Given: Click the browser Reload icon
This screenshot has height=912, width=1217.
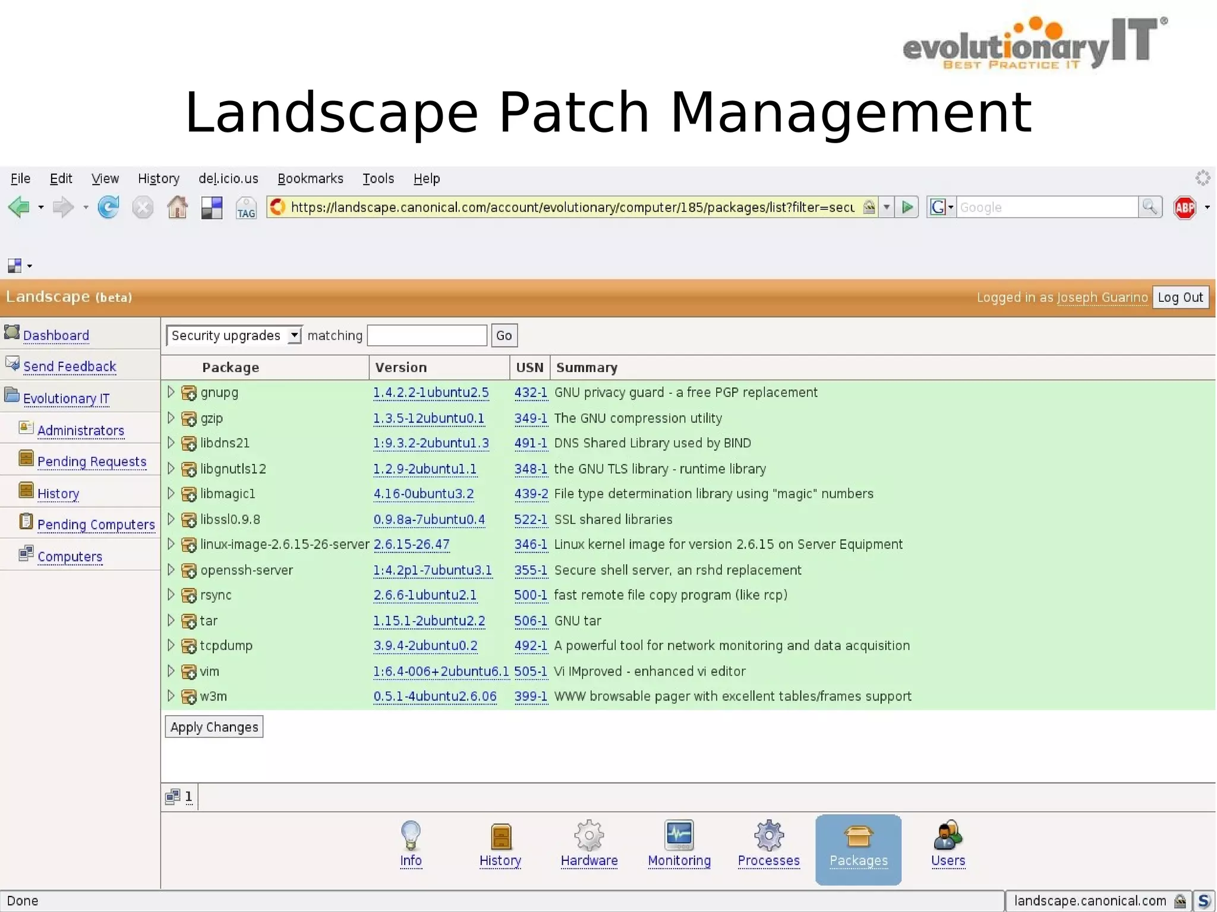Looking at the screenshot, I should [108, 207].
